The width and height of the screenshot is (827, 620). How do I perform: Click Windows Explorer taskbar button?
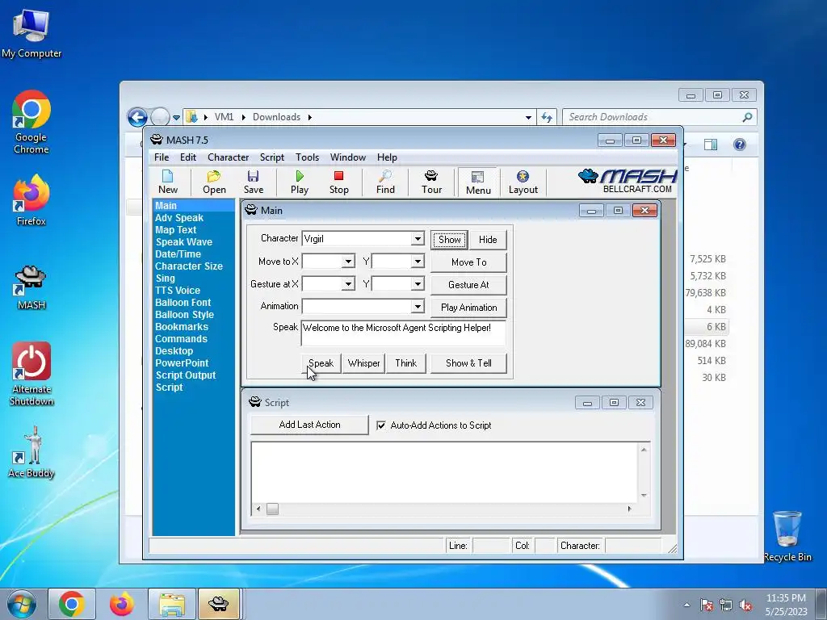point(172,604)
